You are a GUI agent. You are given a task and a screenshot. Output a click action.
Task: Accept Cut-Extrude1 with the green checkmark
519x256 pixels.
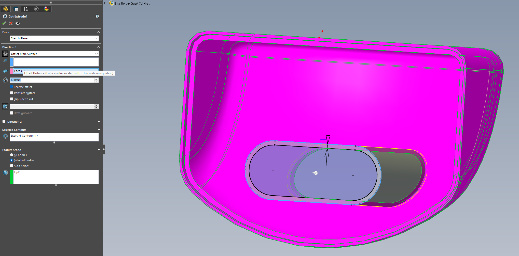[x=4, y=23]
